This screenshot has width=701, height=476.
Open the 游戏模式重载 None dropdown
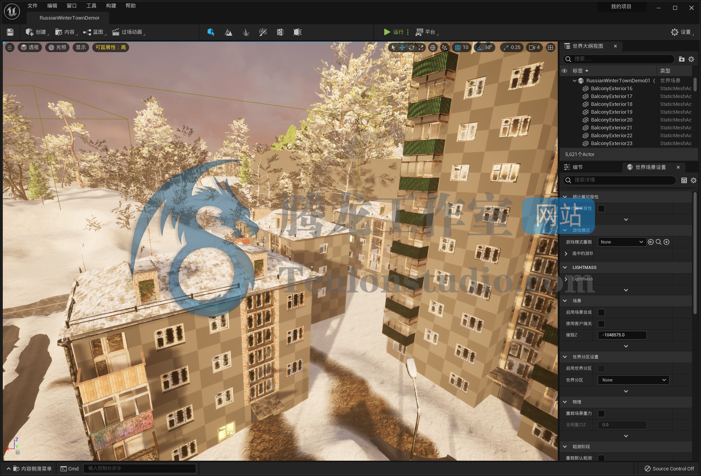tap(621, 242)
